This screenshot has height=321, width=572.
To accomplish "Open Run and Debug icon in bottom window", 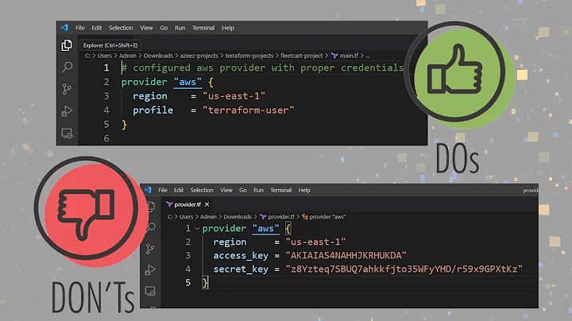I will (150, 270).
